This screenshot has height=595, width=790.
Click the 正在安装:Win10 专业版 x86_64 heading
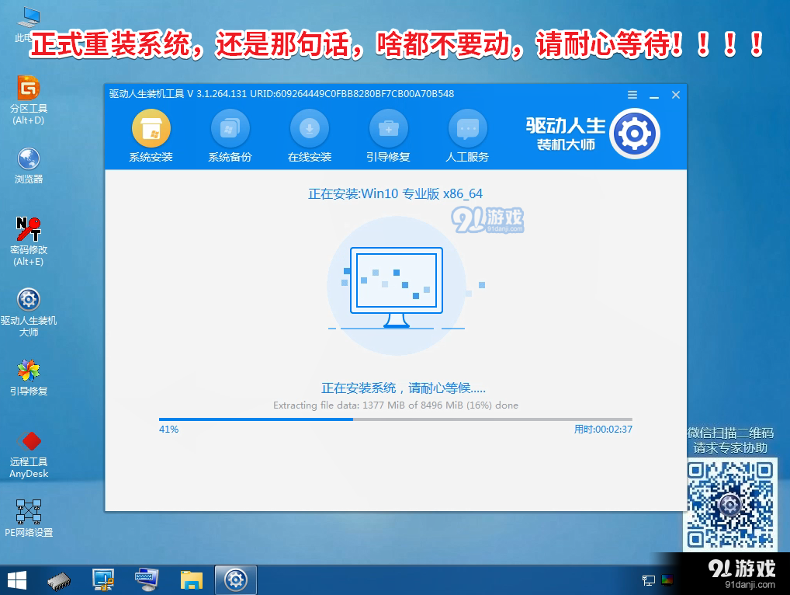click(x=396, y=193)
